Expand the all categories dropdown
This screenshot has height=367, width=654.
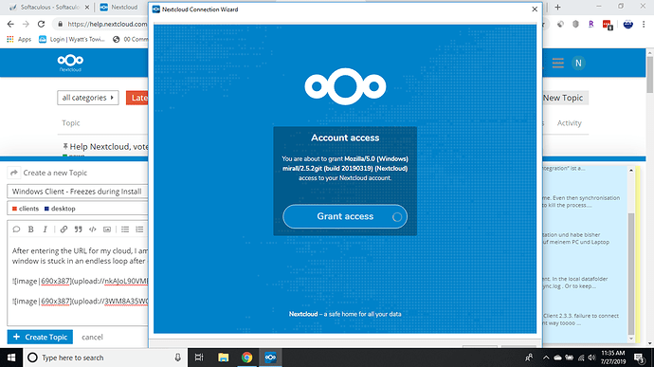(x=88, y=98)
